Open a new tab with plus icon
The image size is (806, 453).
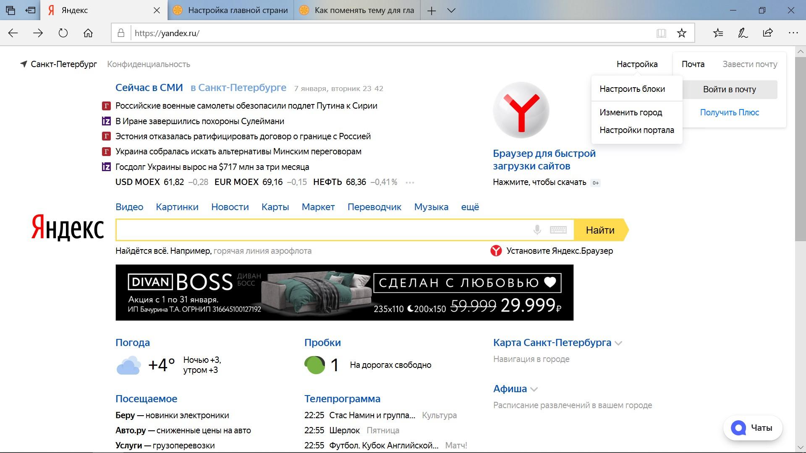432,11
